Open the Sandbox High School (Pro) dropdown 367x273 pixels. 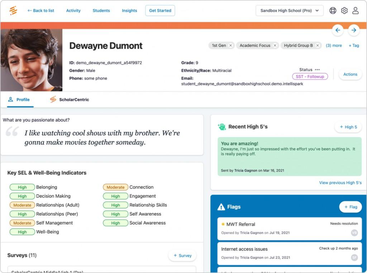(289, 10)
